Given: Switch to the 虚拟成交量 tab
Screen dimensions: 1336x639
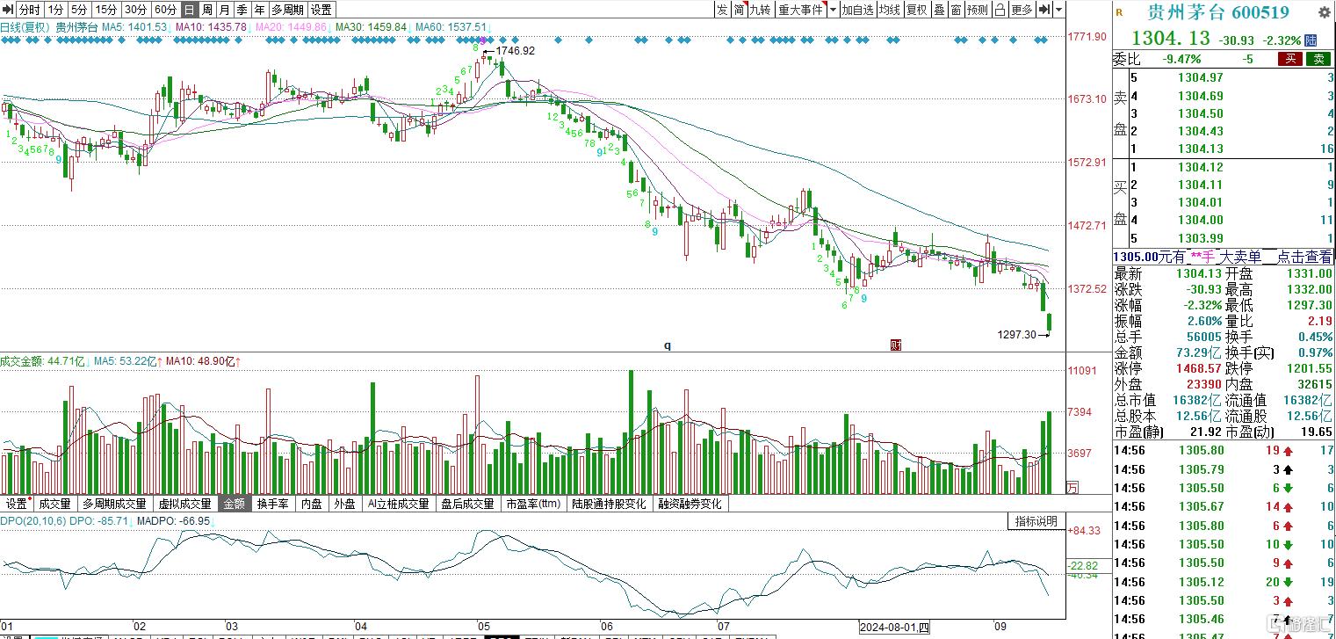Looking at the screenshot, I should pyautogui.click(x=184, y=505).
